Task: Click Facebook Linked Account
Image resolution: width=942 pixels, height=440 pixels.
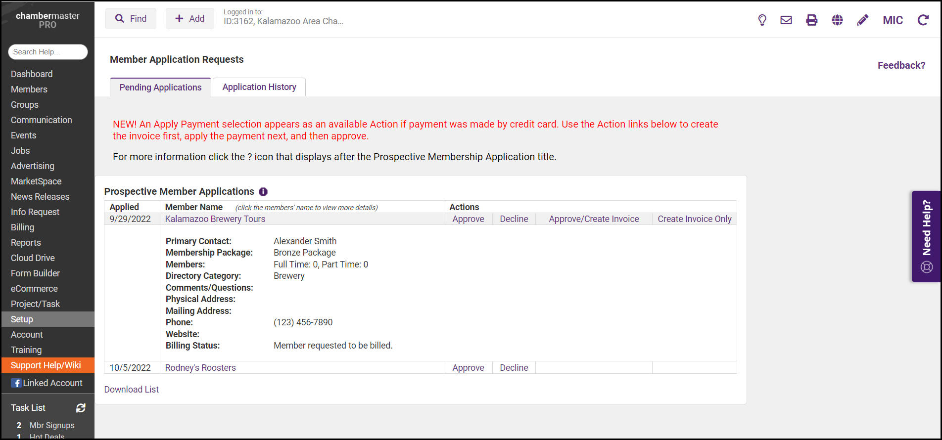Action: [x=47, y=383]
